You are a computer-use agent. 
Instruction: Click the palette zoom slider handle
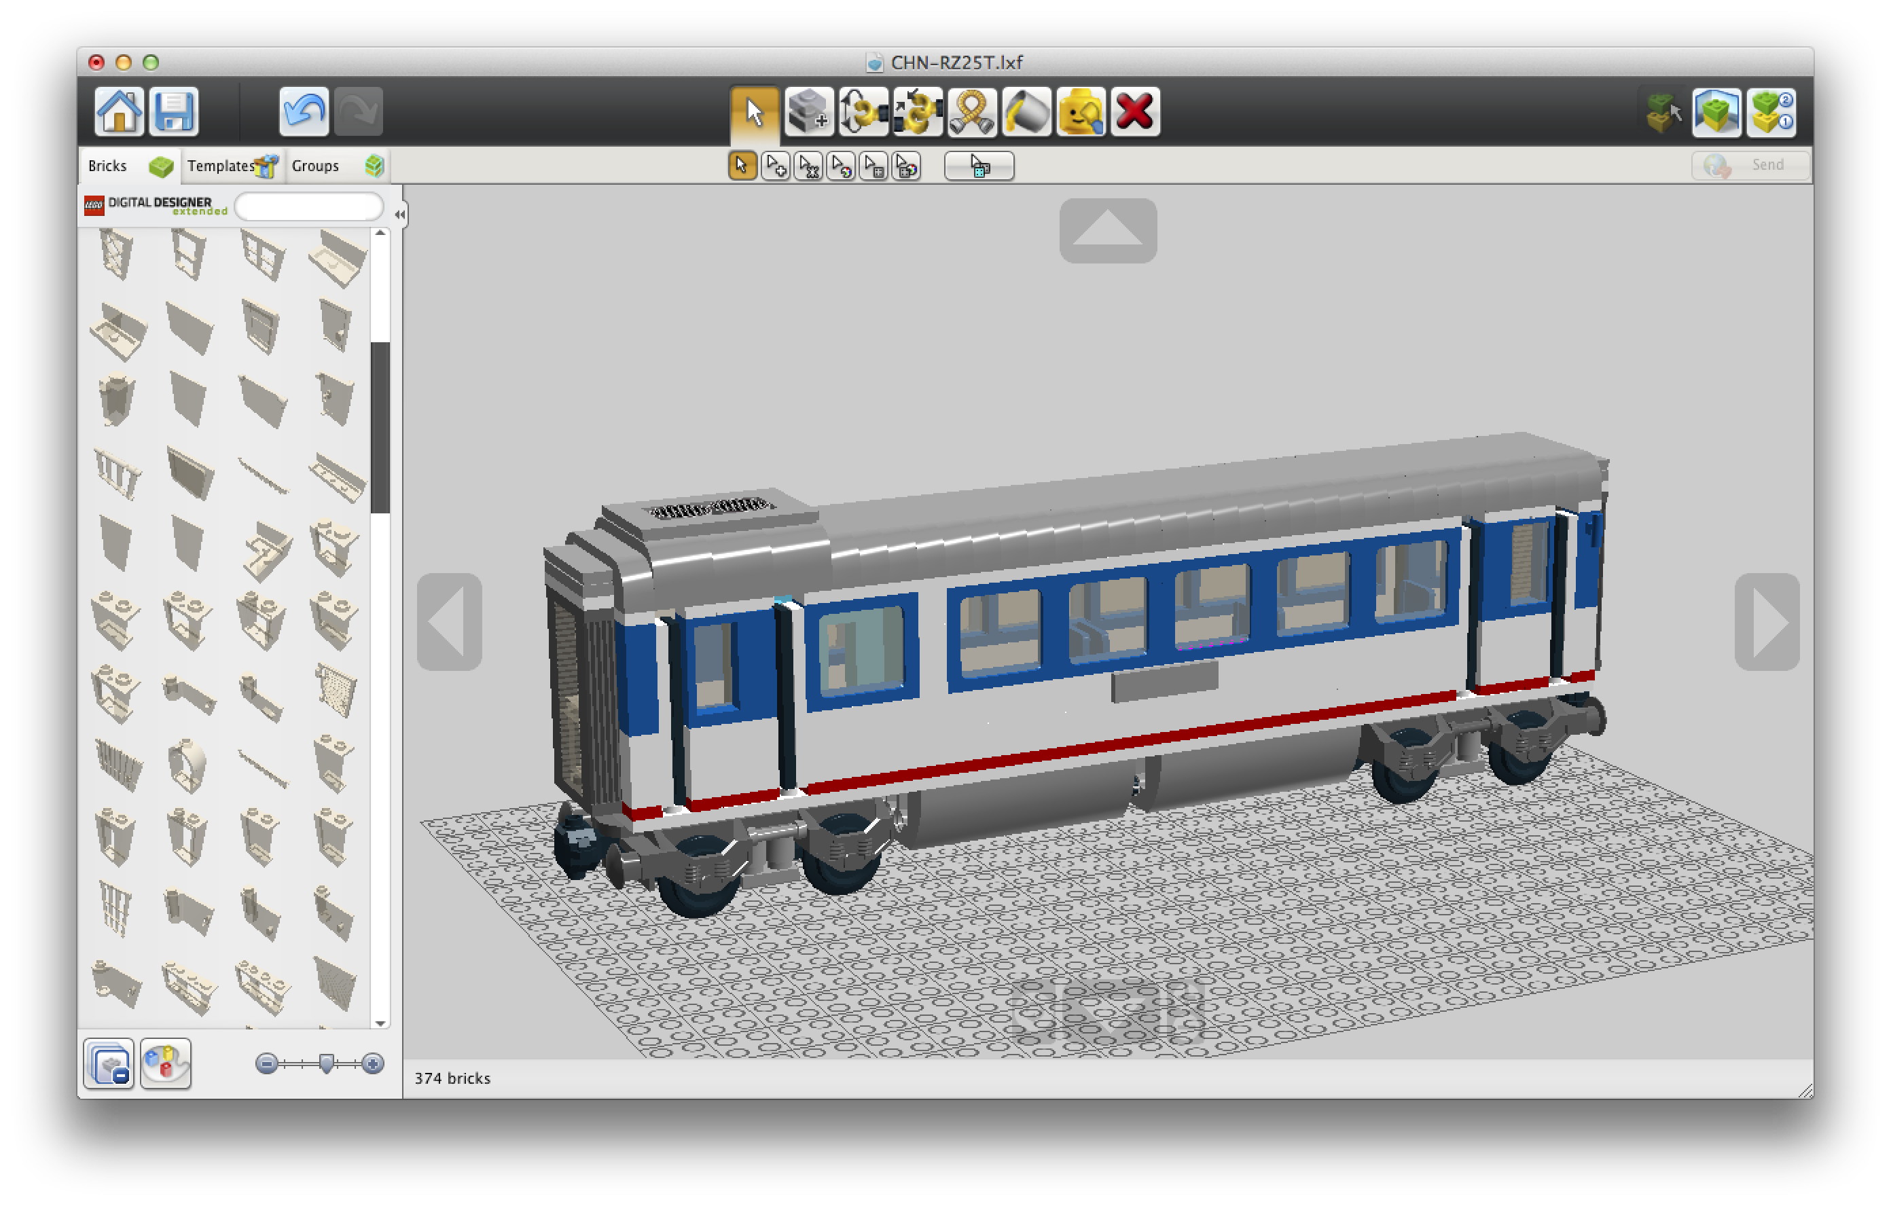pyautogui.click(x=327, y=1063)
